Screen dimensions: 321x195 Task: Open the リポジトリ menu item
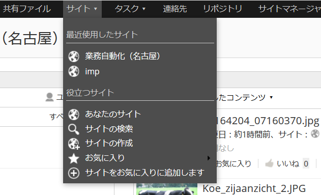[222, 9]
